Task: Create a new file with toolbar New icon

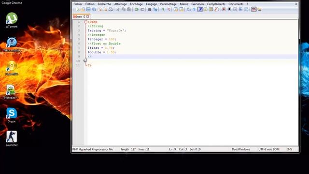Action: pyautogui.click(x=77, y=9)
